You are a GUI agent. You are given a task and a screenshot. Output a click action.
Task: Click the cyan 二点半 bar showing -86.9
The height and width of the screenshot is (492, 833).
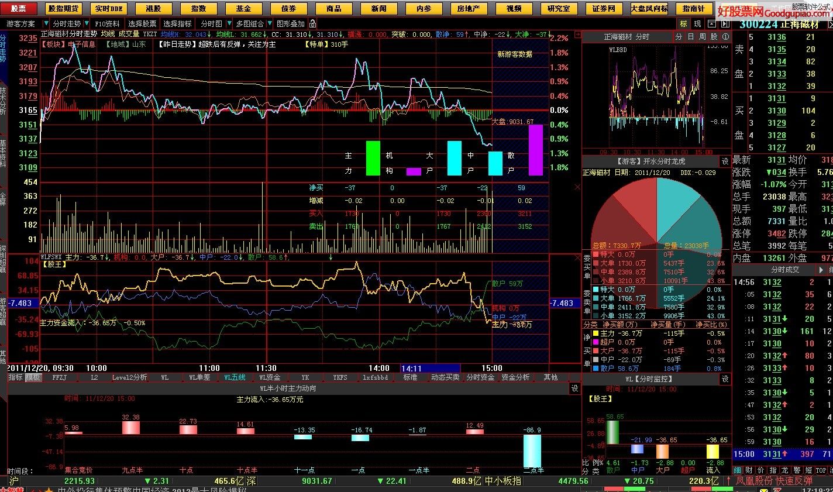click(532, 450)
